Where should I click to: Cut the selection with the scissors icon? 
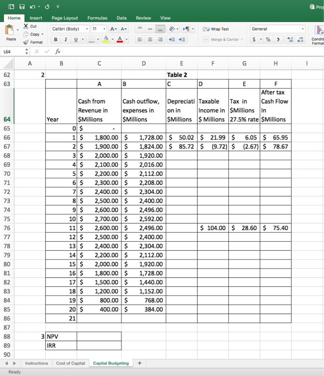26,26
